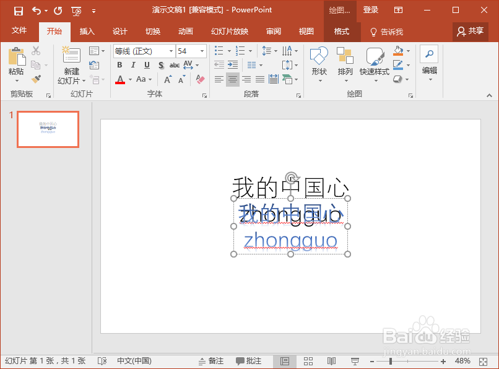The image size is (499, 369).
Task: Click the Bullets list icon
Action: tap(219, 51)
